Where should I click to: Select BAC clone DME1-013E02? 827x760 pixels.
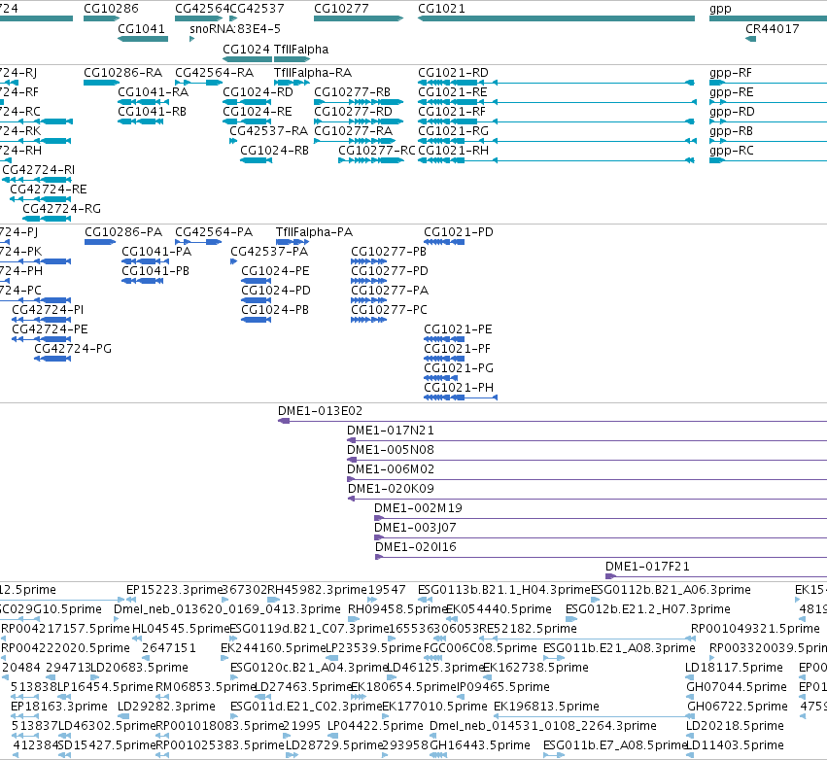point(320,411)
